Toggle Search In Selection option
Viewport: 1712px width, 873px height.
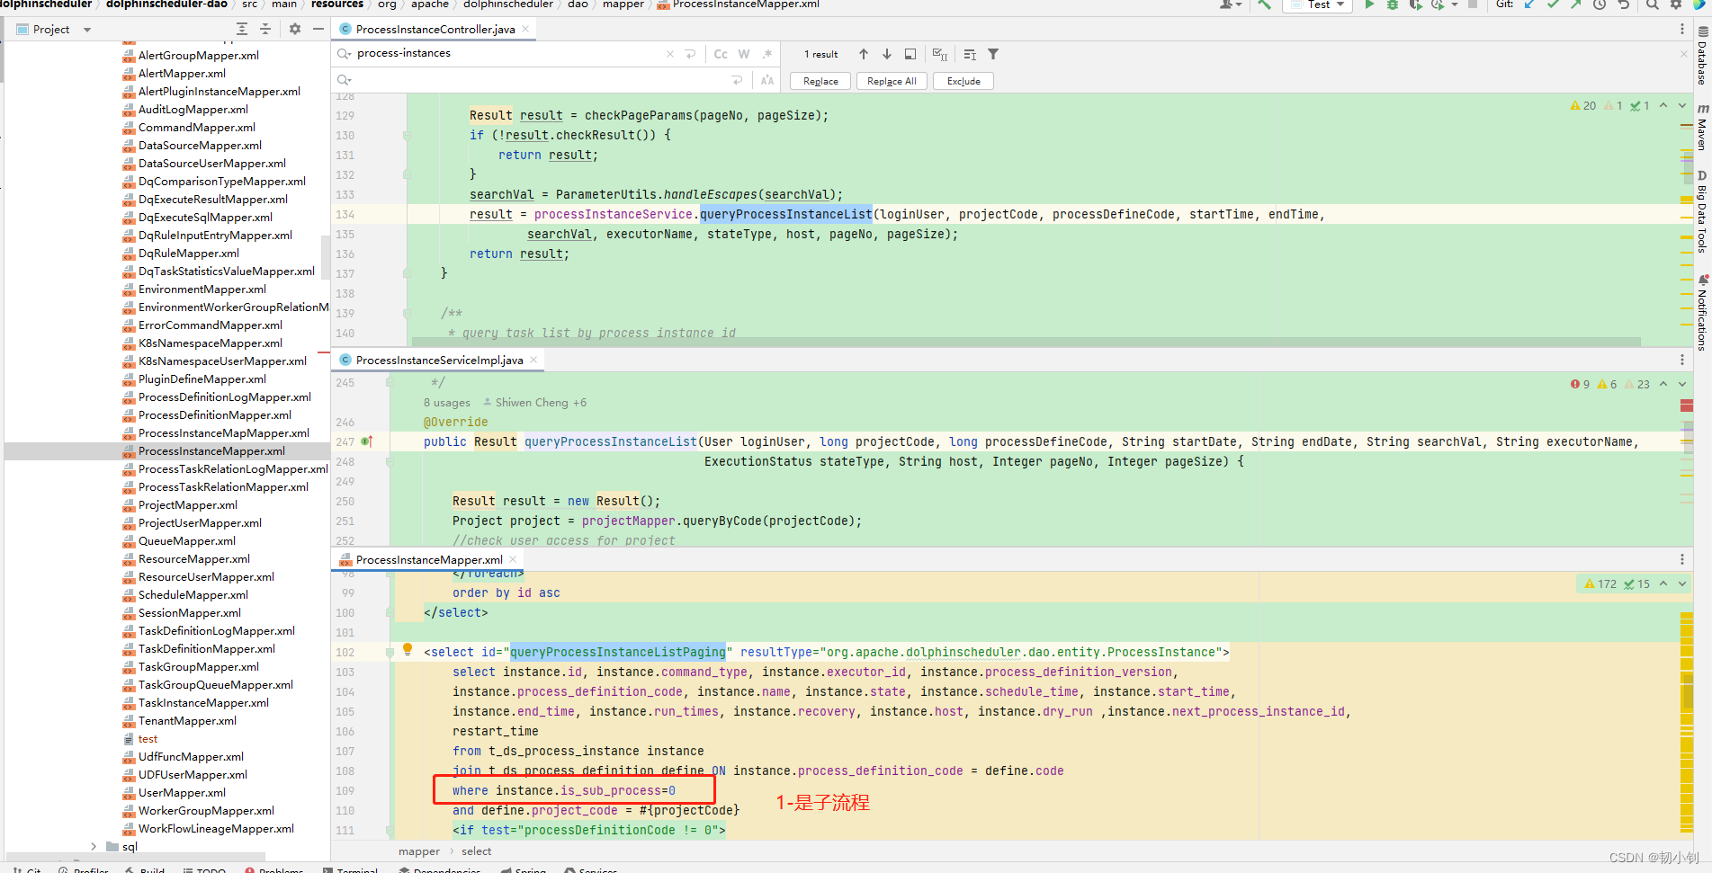tap(970, 55)
